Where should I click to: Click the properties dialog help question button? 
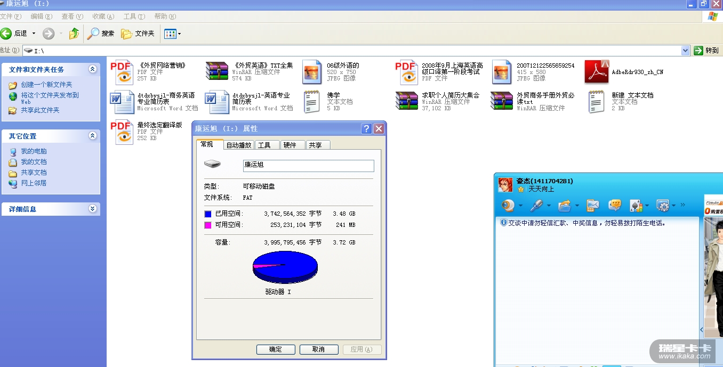click(366, 129)
